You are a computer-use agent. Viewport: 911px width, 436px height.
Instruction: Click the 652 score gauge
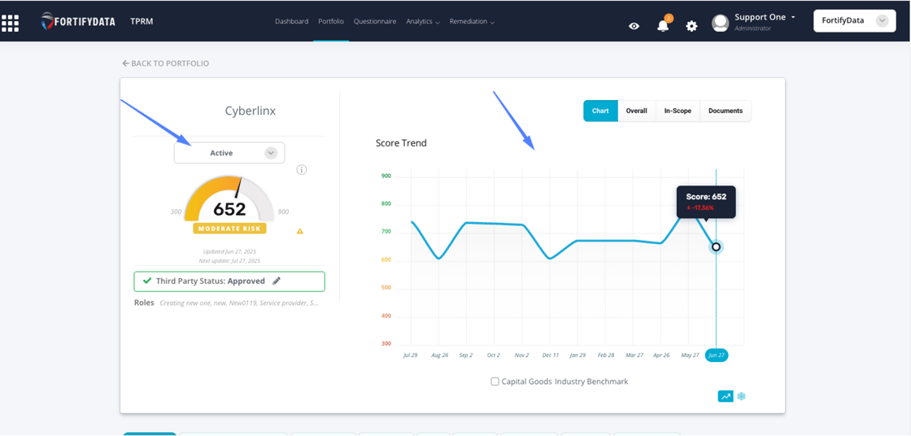229,199
